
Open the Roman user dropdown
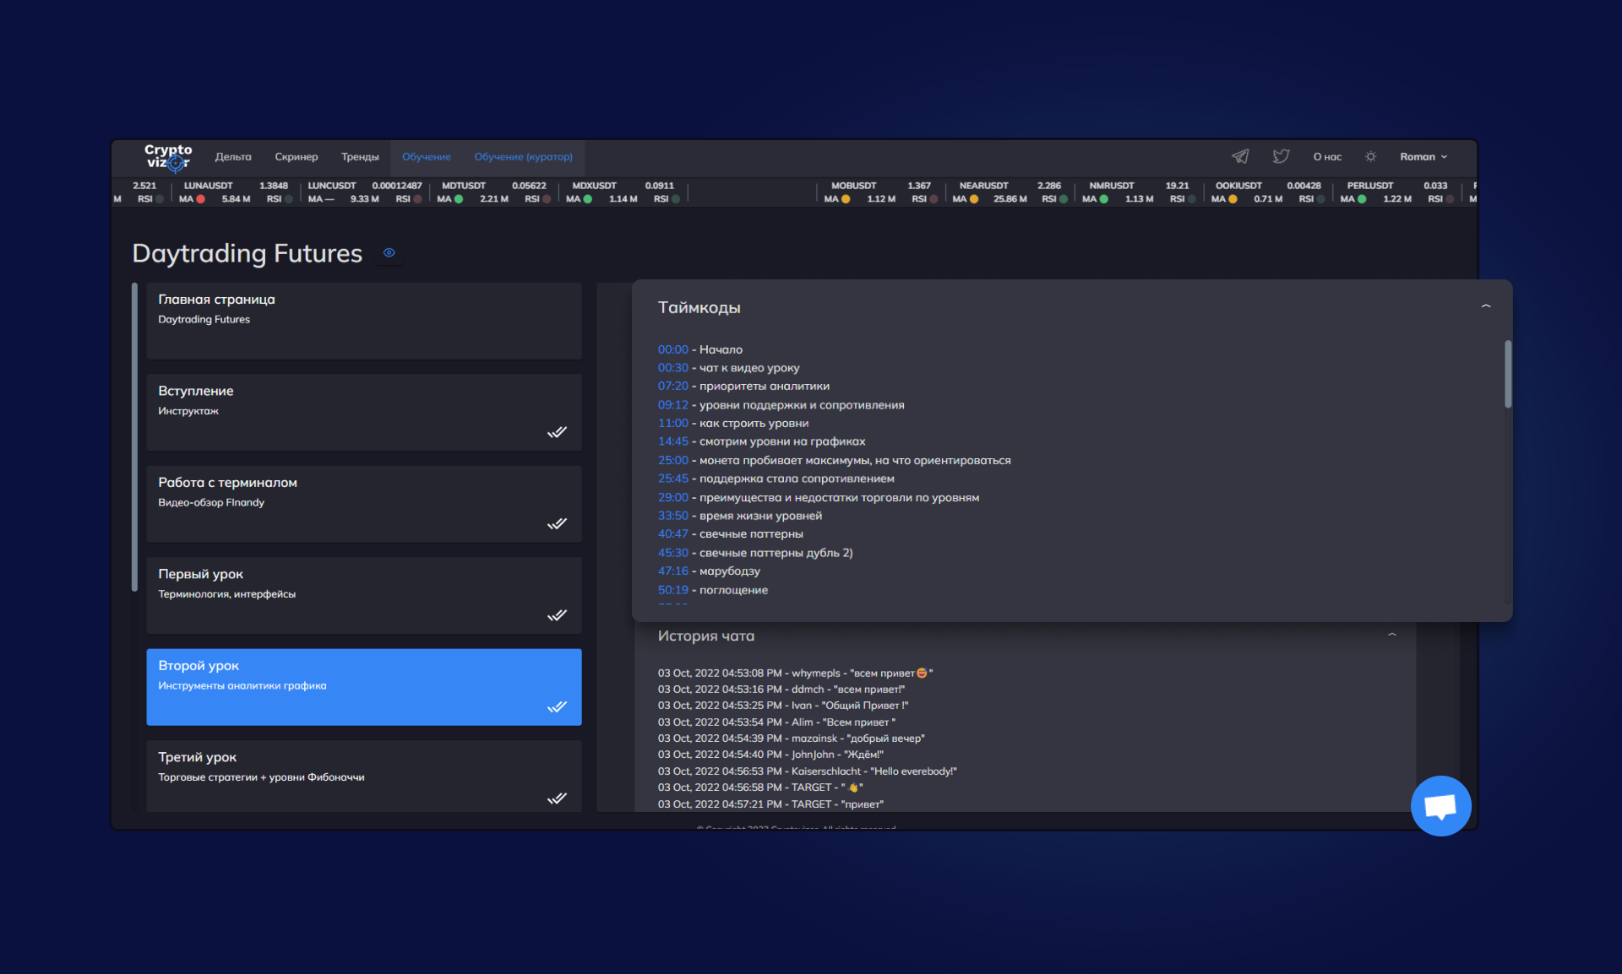(1423, 156)
